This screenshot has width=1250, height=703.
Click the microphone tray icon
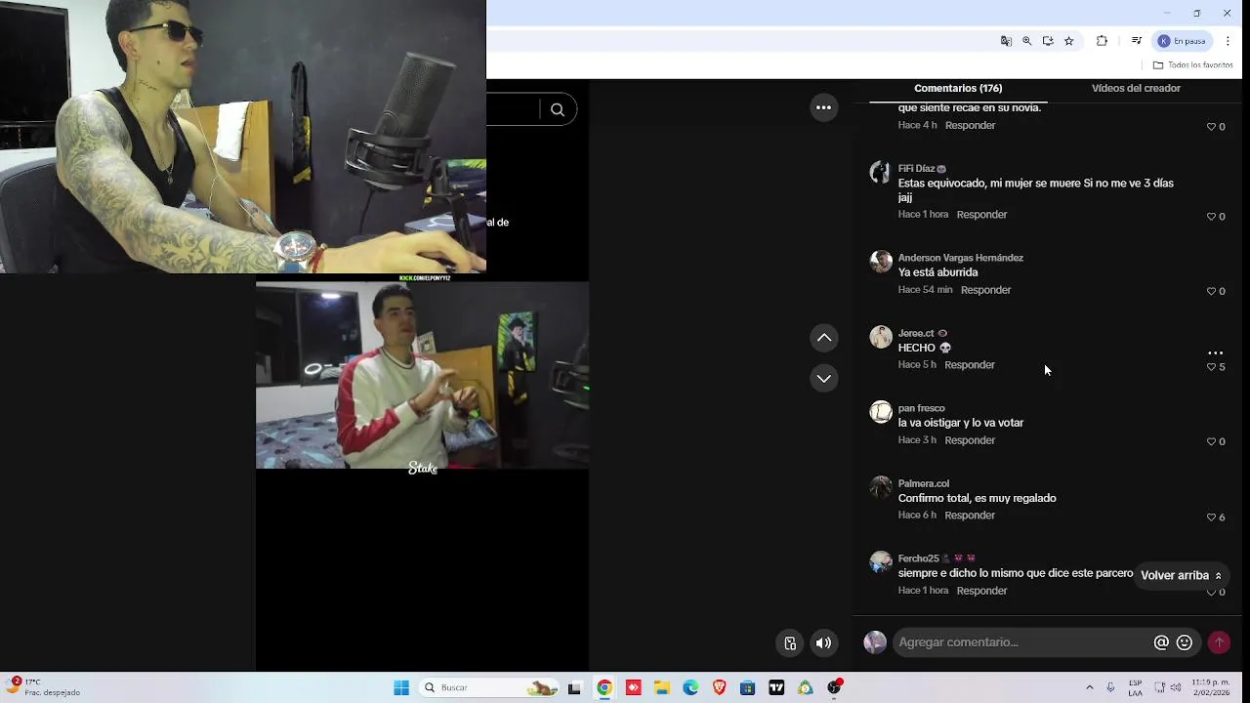click(1111, 687)
